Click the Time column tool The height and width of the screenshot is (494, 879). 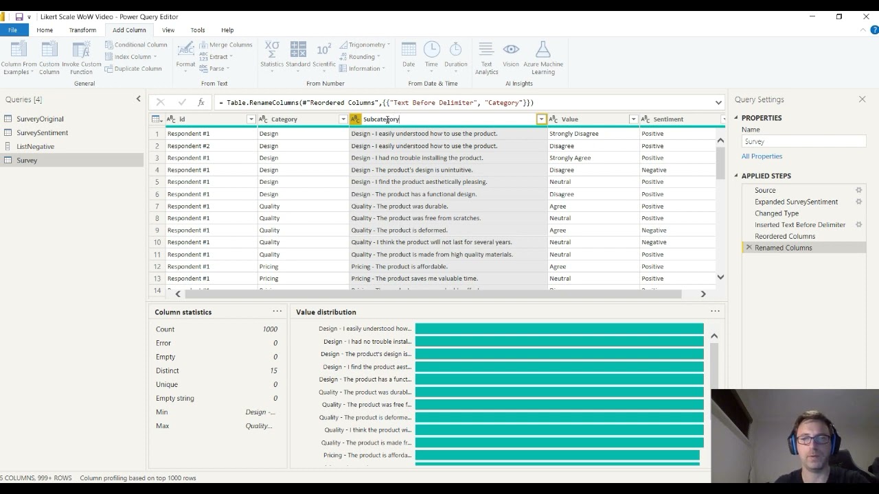(431, 55)
